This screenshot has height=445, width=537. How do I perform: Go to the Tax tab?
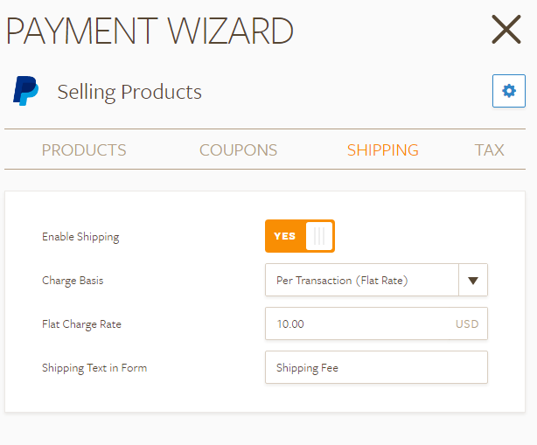click(x=489, y=149)
